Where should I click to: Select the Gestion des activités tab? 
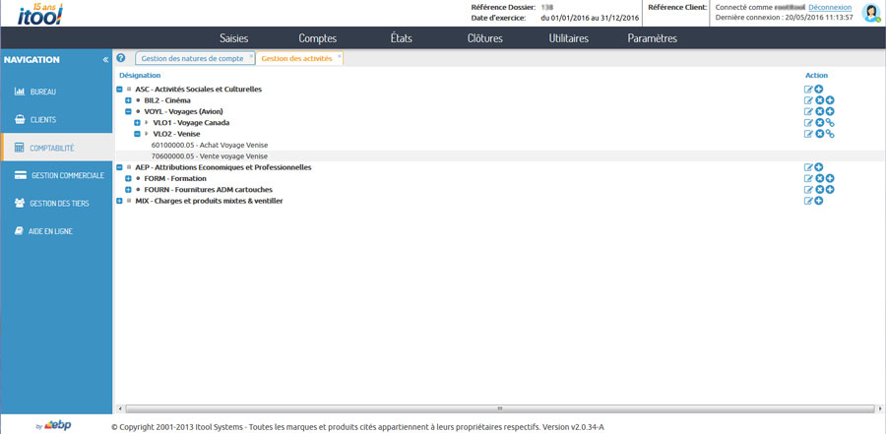pos(296,58)
